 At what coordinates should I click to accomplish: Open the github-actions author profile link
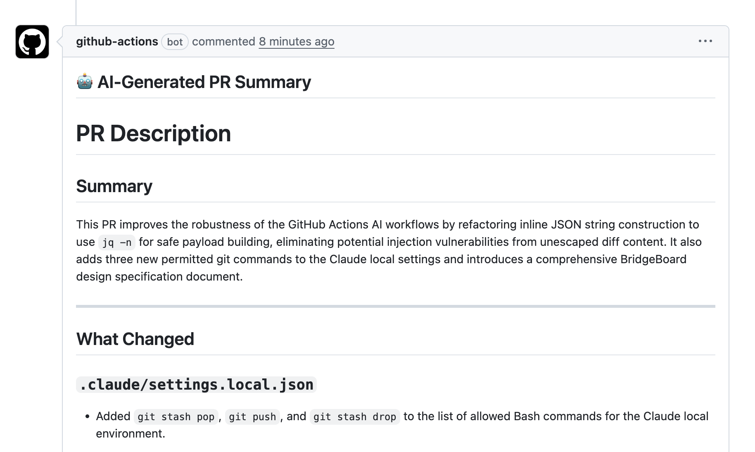[x=117, y=42]
